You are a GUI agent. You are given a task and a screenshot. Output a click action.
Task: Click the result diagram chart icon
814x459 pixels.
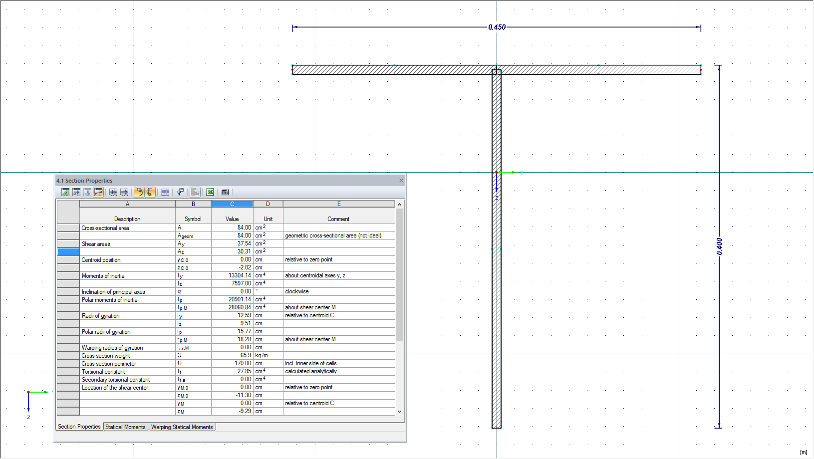(195, 192)
